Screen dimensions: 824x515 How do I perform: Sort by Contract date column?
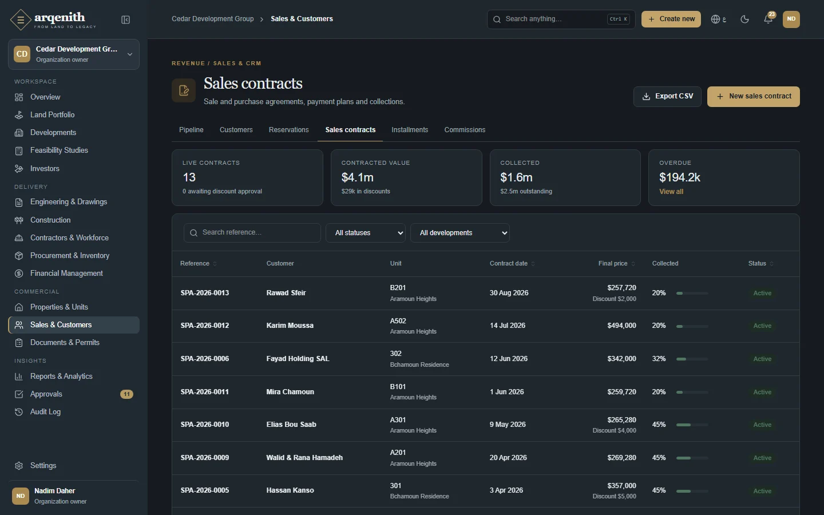512,264
